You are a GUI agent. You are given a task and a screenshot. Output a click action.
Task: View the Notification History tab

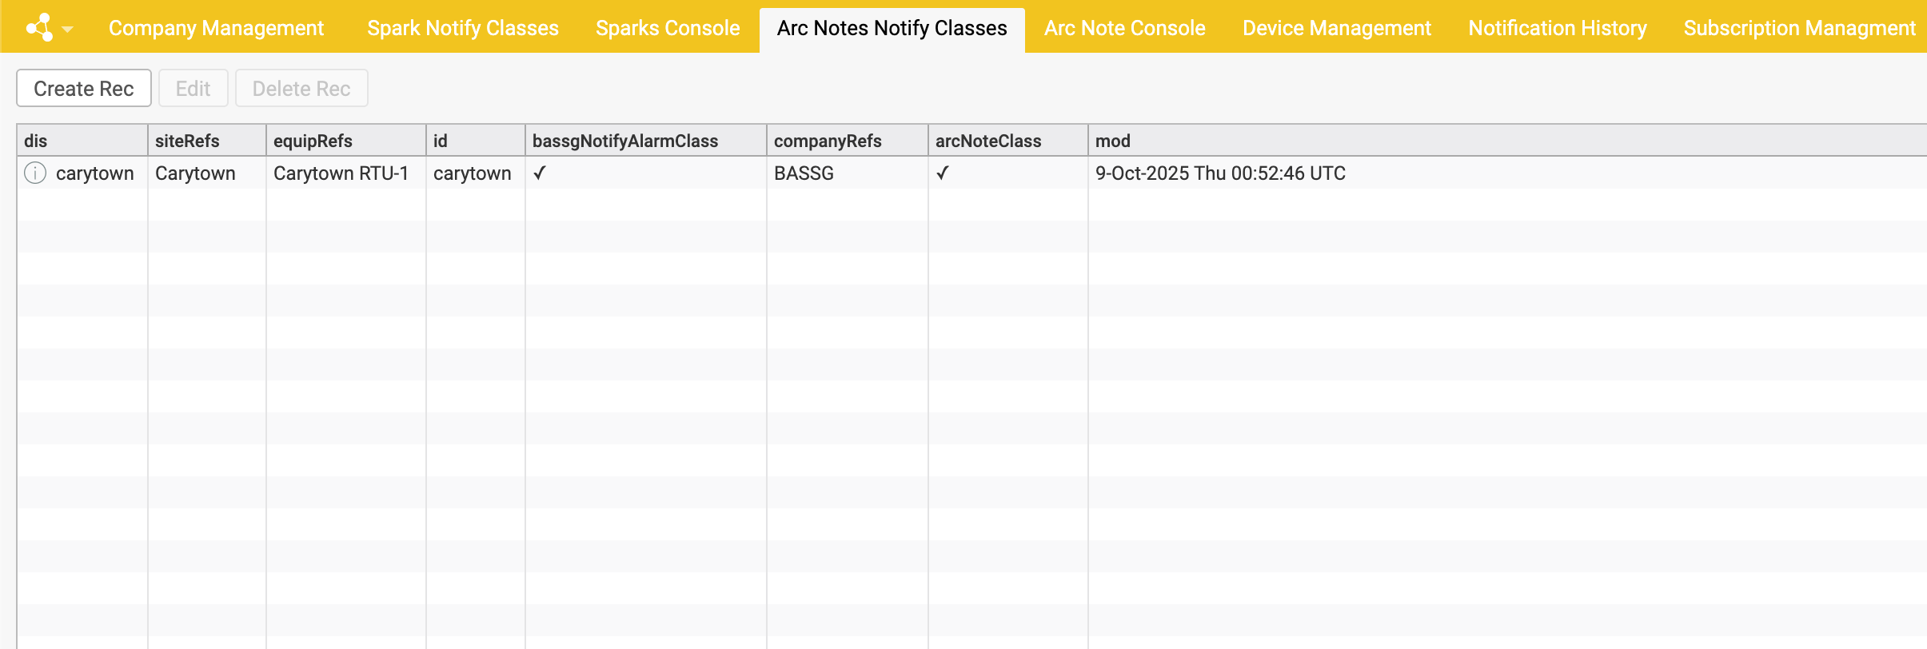[x=1557, y=28]
